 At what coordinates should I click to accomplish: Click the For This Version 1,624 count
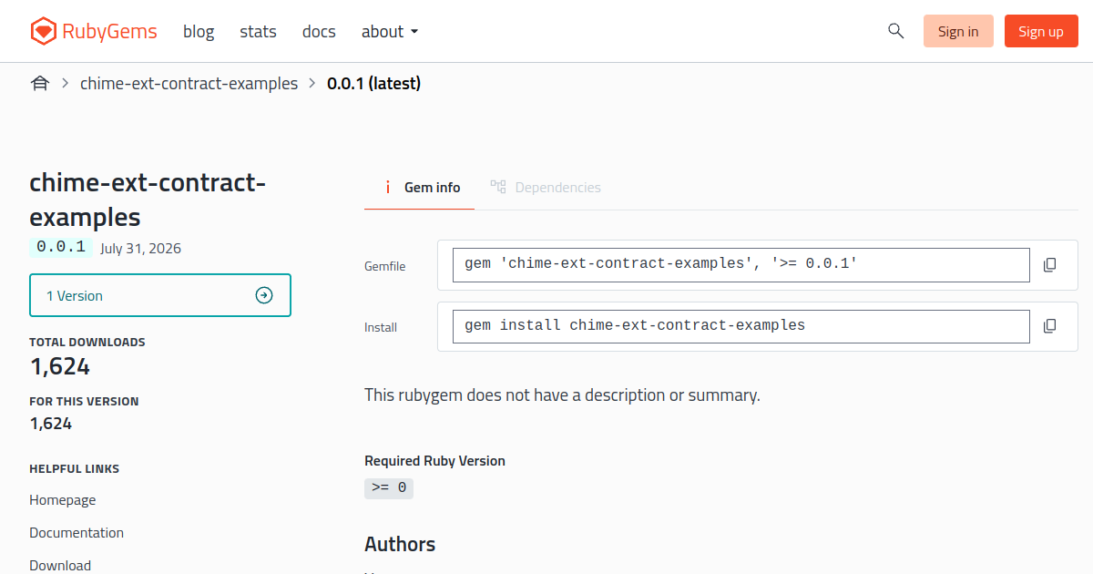pyautogui.click(x=51, y=424)
